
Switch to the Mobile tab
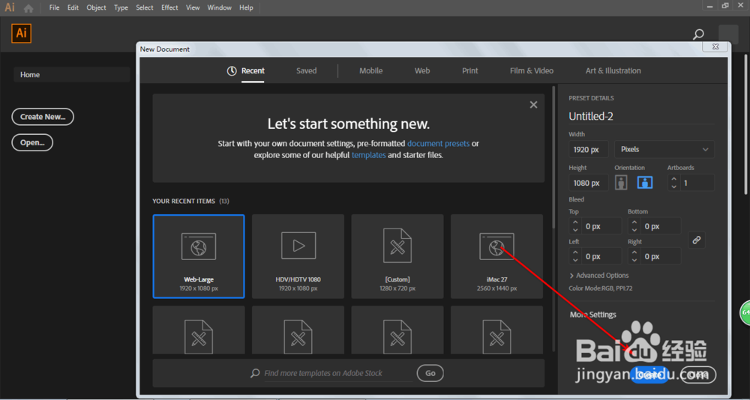point(370,70)
